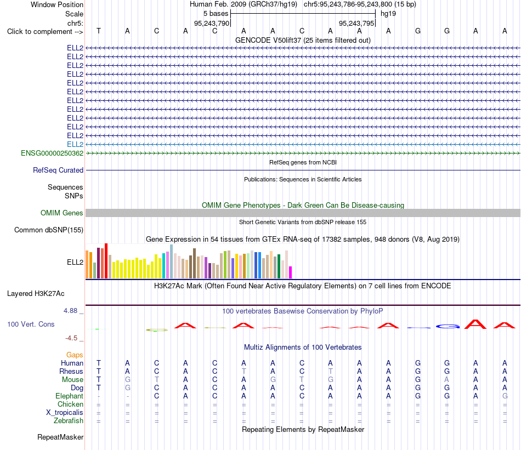The height and width of the screenshot is (450, 521).
Task: Click "Repeating Elements by RepeatMasker" track title
Action: tap(303, 429)
